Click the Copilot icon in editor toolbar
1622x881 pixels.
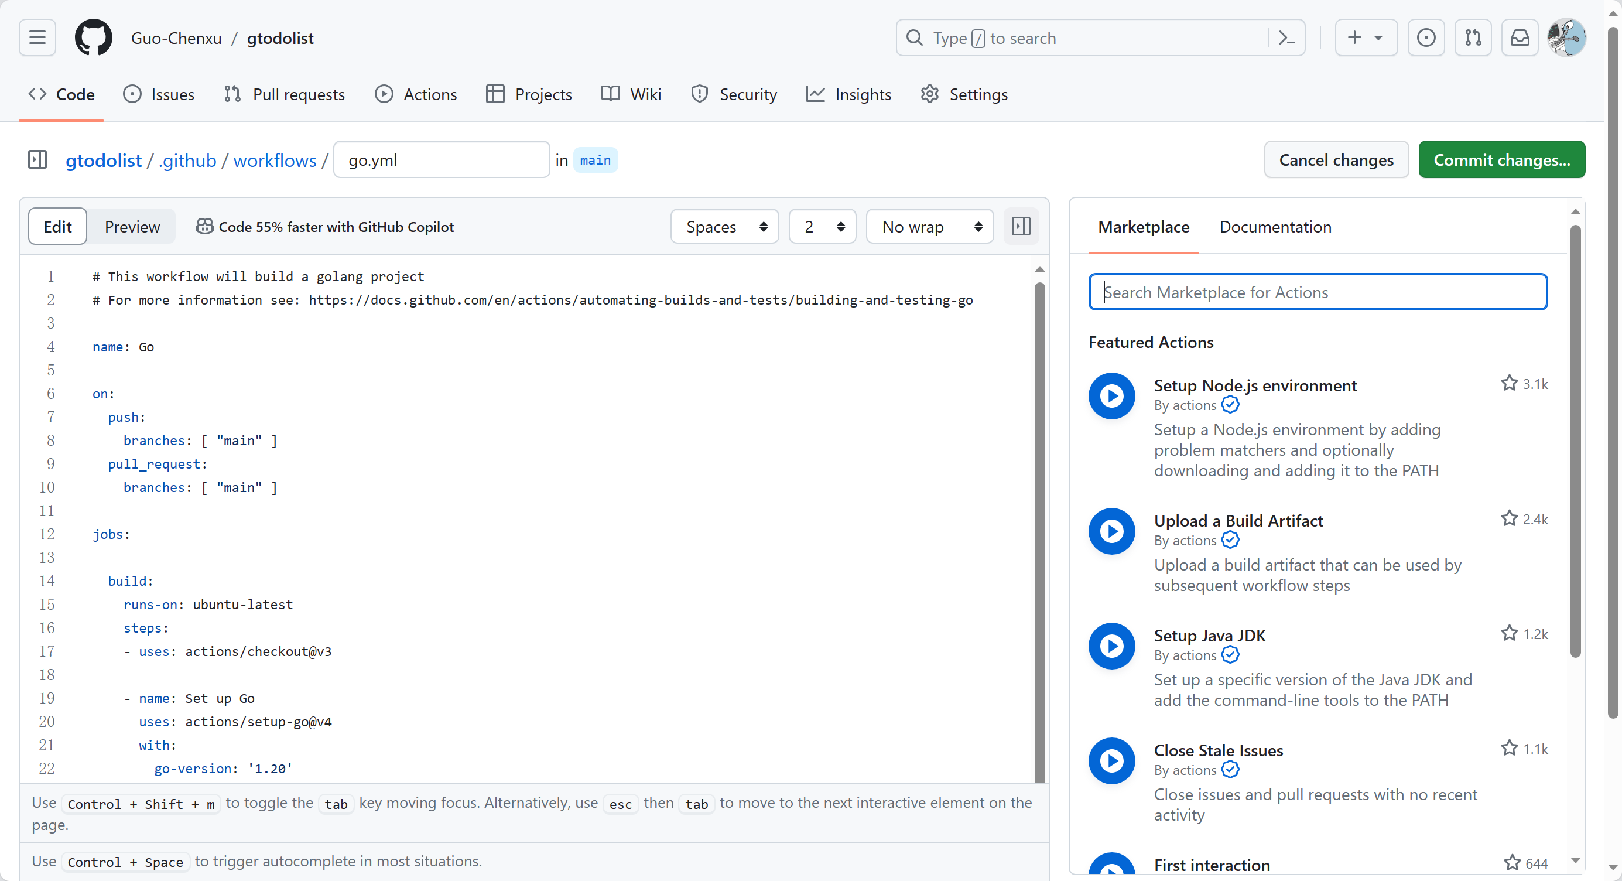[x=204, y=227]
